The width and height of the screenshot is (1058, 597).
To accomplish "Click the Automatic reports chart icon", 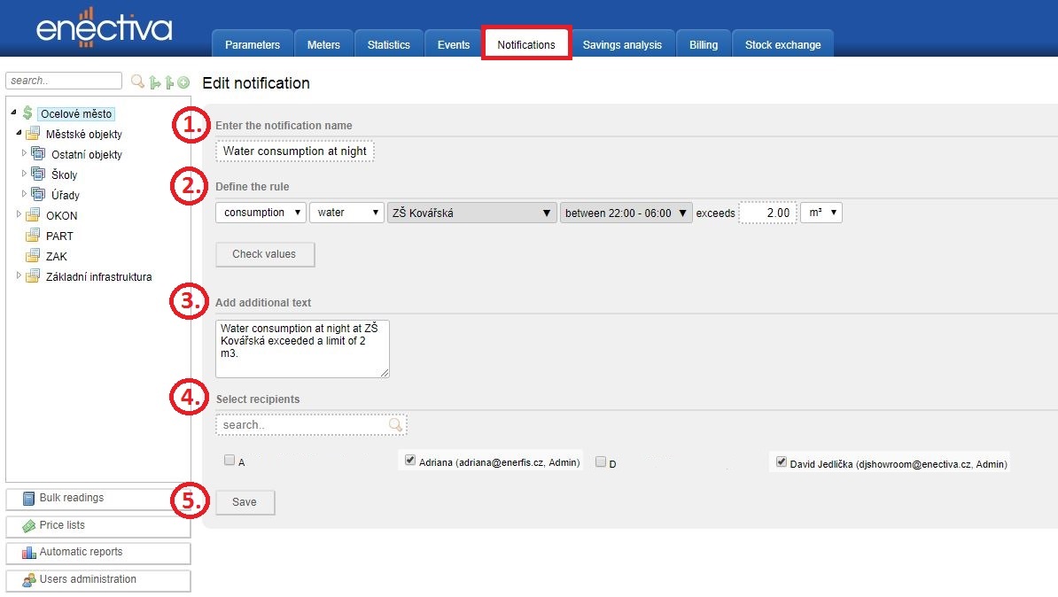I will [x=28, y=553].
